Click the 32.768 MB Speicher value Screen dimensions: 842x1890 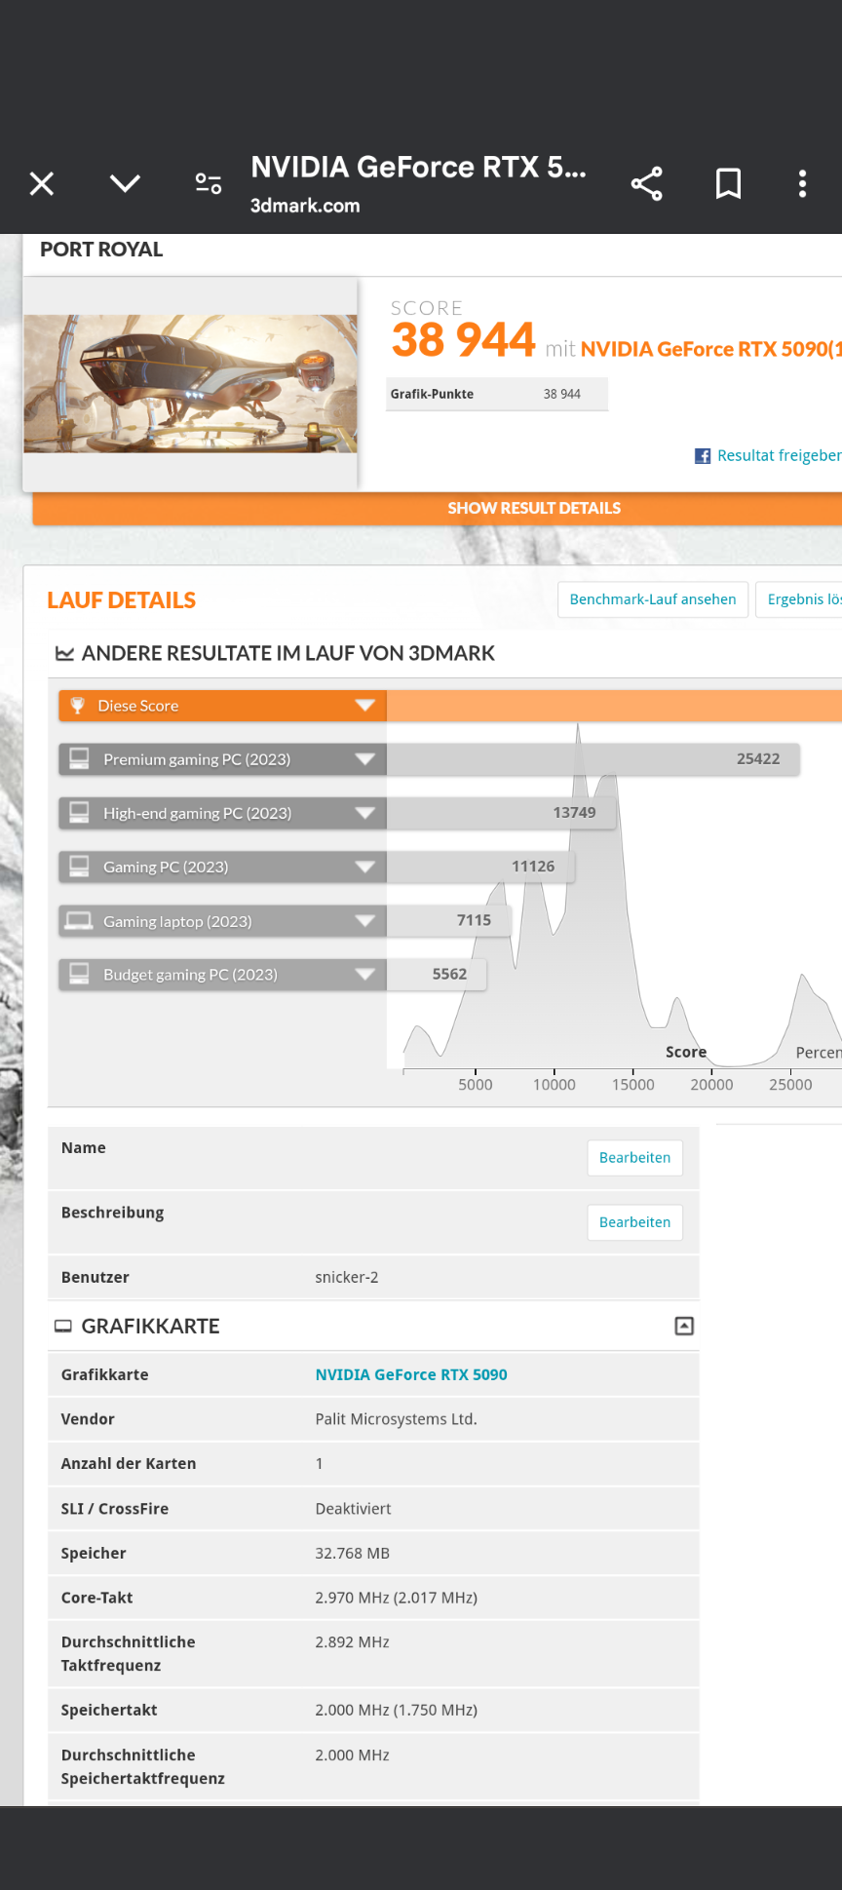(352, 1553)
